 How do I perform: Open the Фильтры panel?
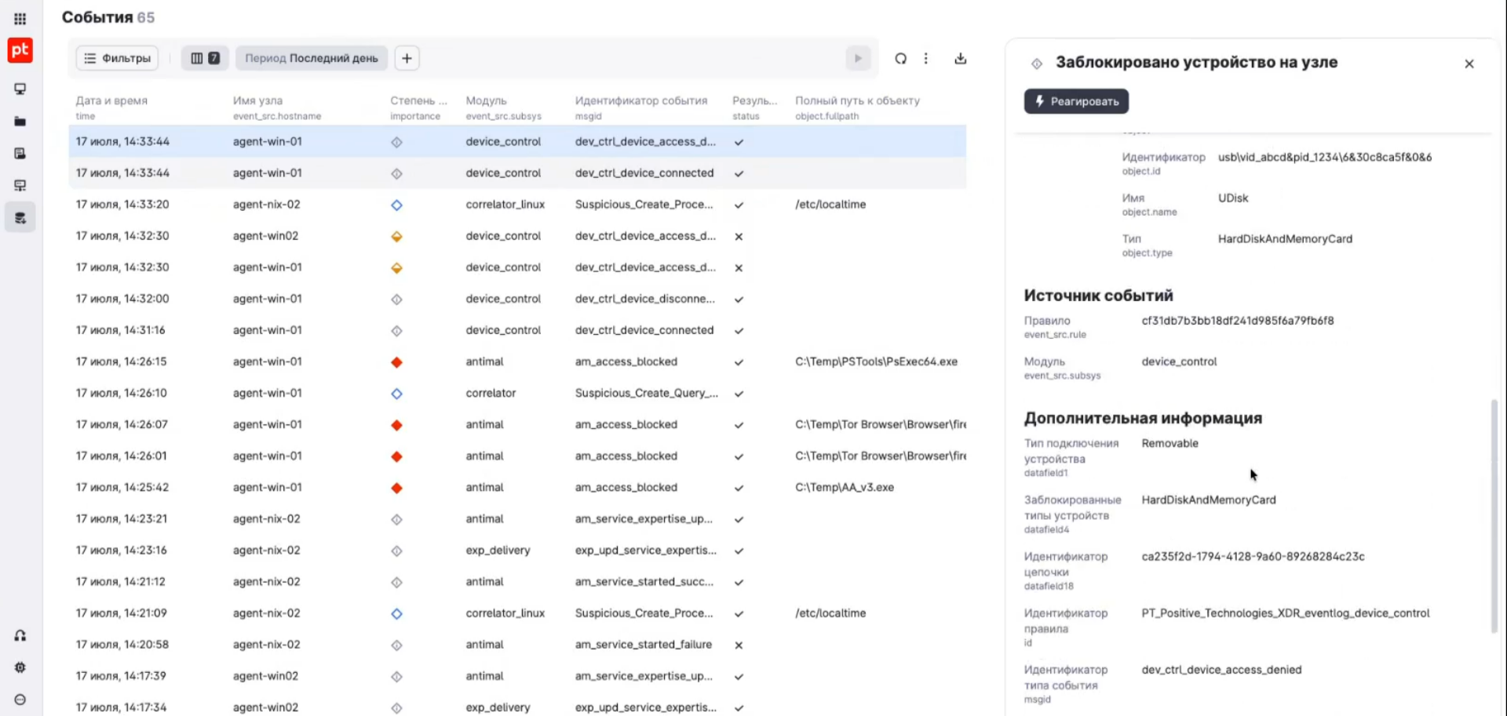click(x=117, y=58)
